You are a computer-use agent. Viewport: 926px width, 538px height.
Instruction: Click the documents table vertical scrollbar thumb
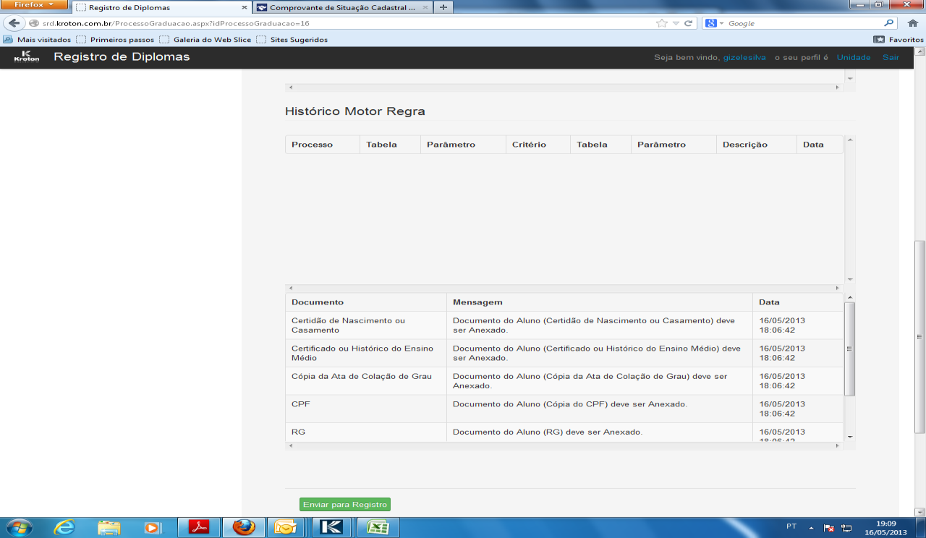(x=850, y=349)
